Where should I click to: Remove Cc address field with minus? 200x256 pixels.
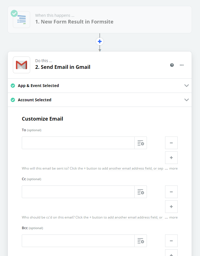(171, 192)
